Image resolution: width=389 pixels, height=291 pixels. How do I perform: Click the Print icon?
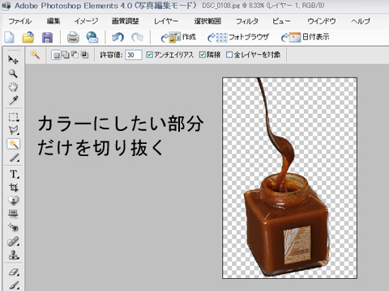(x=73, y=37)
